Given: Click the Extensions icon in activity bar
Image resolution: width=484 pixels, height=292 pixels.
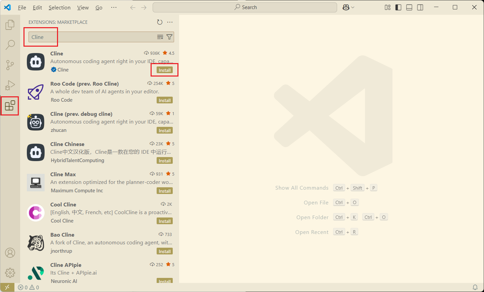Looking at the screenshot, I should point(10,106).
